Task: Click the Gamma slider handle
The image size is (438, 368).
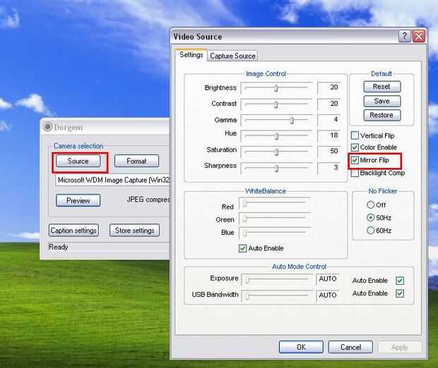Action: tap(292, 120)
